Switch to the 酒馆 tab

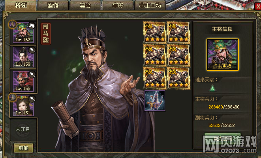(53, 6)
